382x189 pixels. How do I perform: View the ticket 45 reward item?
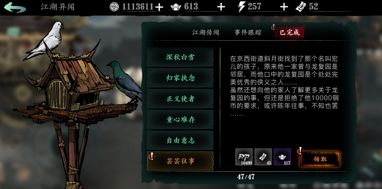click(263, 157)
